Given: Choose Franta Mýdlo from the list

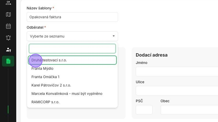Looking at the screenshot, I should [x=42, y=69].
